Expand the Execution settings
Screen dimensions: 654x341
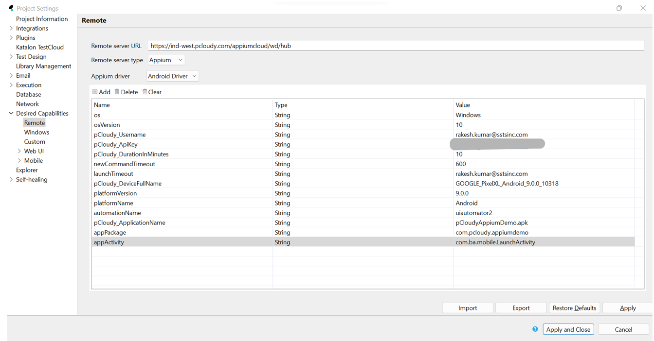coord(11,85)
